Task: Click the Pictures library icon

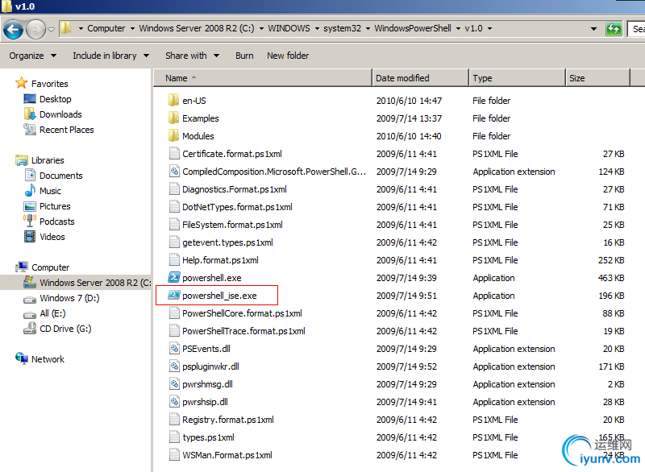Action: pos(30,206)
